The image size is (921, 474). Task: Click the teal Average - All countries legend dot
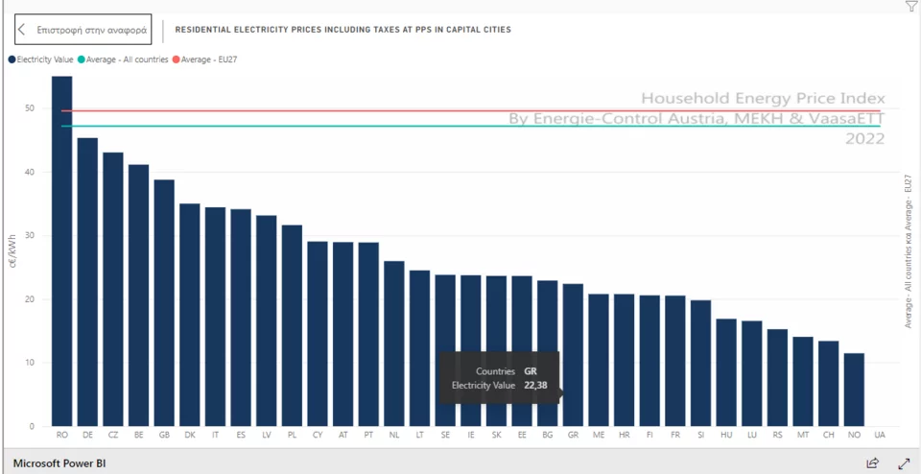81,59
